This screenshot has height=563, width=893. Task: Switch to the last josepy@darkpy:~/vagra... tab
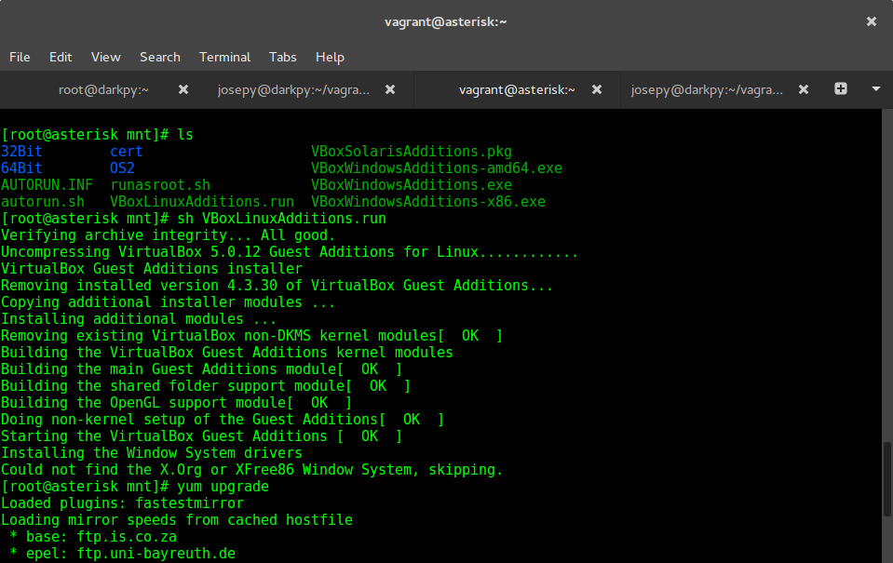707,89
